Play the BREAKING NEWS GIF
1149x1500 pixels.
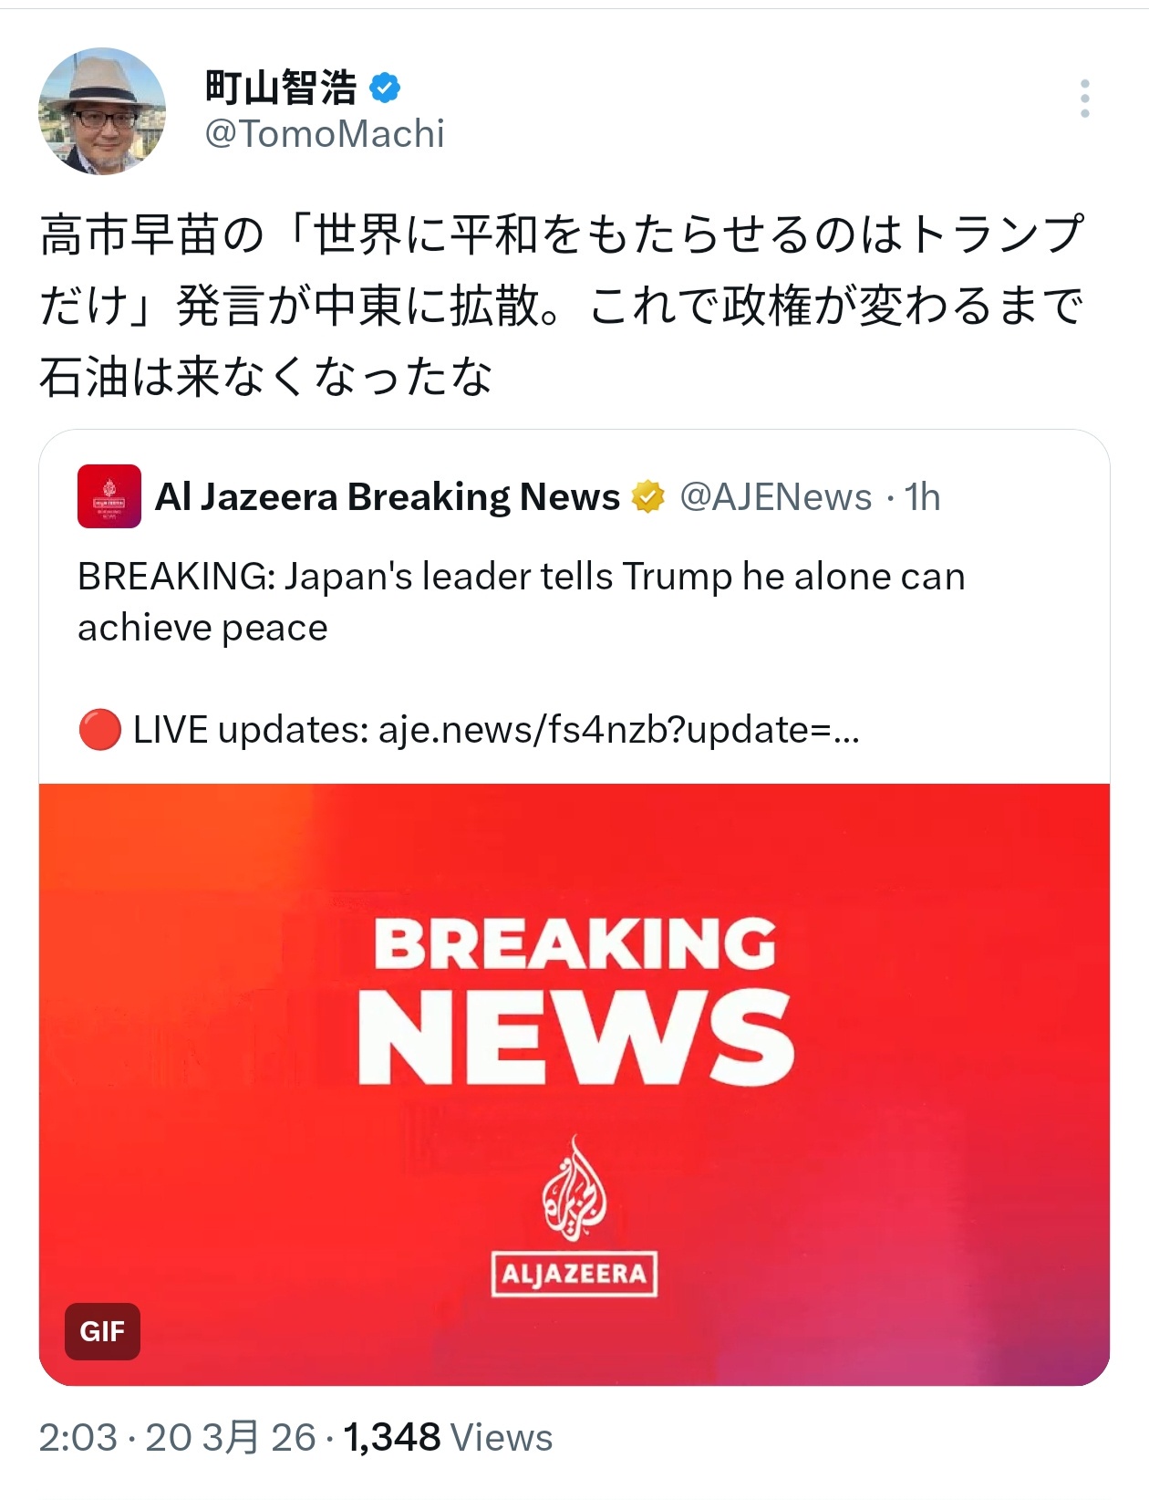pyautogui.click(x=574, y=1085)
